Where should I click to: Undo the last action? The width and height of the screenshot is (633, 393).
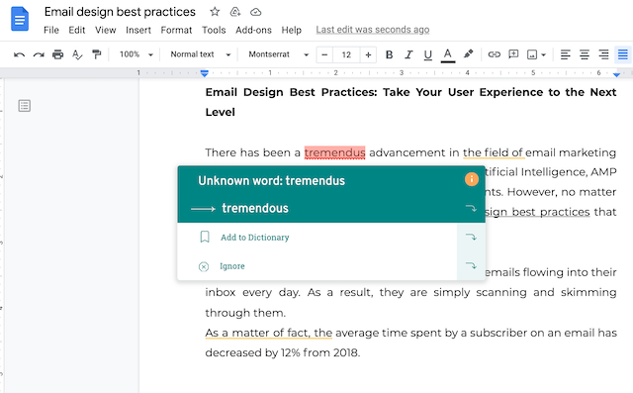(19, 54)
